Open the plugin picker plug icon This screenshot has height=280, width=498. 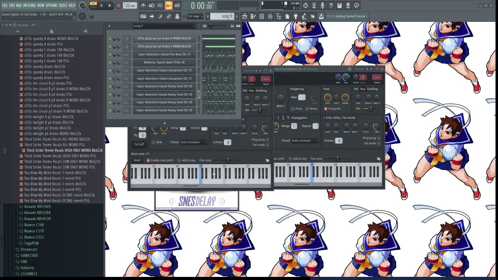296,16
